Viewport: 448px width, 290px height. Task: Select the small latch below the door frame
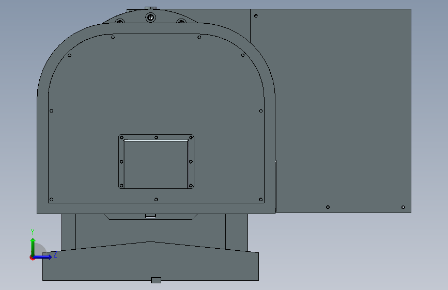tap(150, 216)
